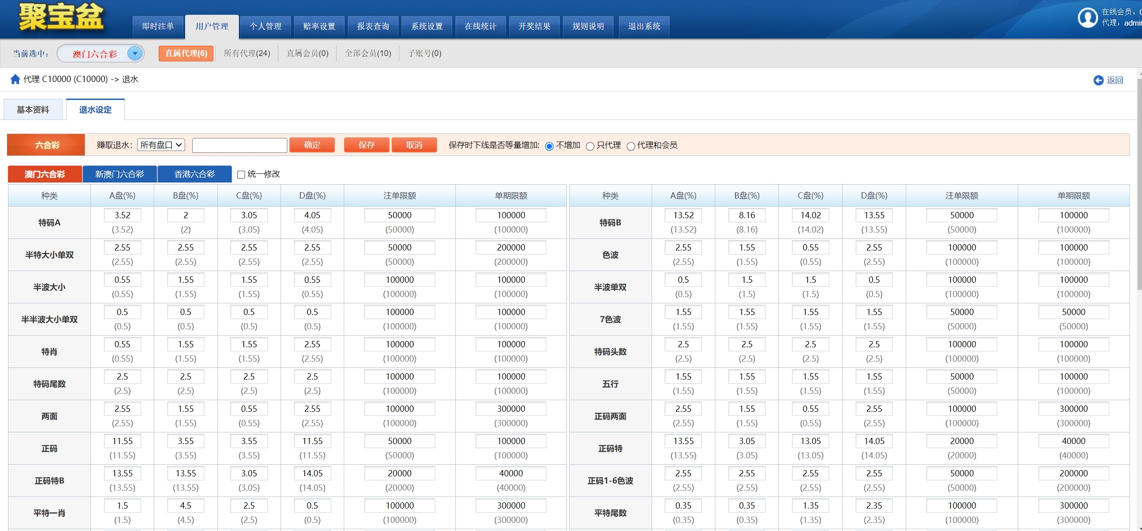
Task: Edit 特码A A盘 field showing 3.52
Action: [122, 215]
